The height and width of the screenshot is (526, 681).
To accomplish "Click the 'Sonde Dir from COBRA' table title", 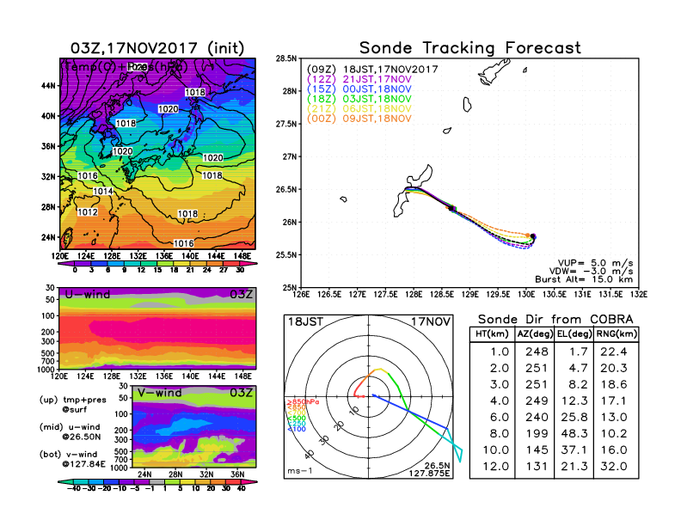I will coord(555,320).
